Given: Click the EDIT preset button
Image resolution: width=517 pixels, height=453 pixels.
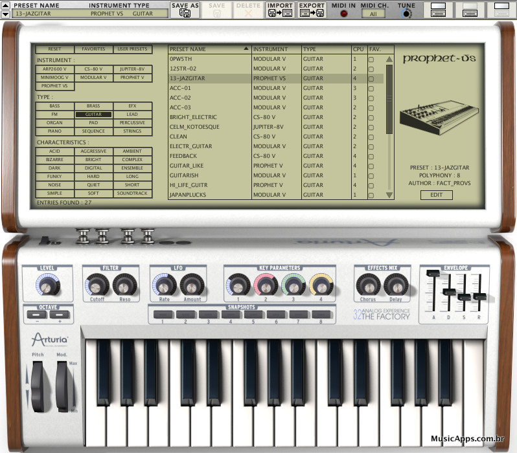Looking at the screenshot, I should point(437,195).
